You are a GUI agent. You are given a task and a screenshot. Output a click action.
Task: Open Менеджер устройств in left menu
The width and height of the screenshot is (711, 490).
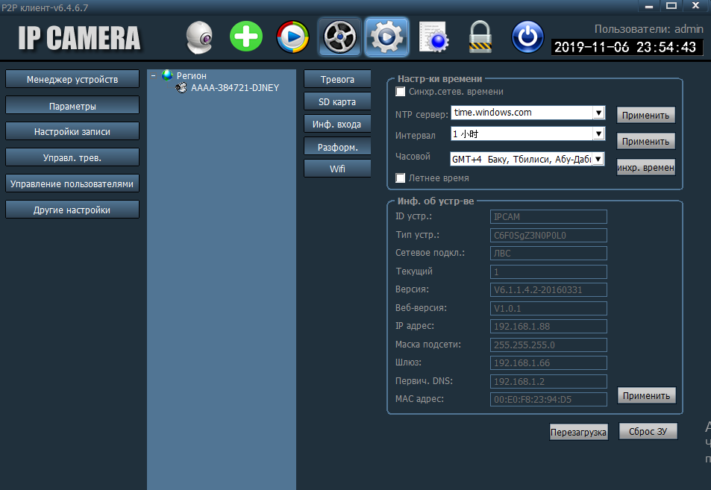[x=72, y=79]
